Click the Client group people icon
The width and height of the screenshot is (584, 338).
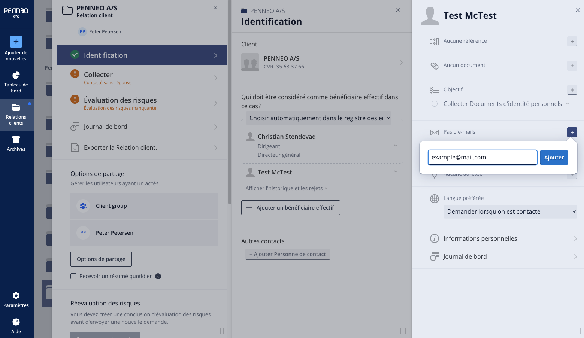click(83, 206)
